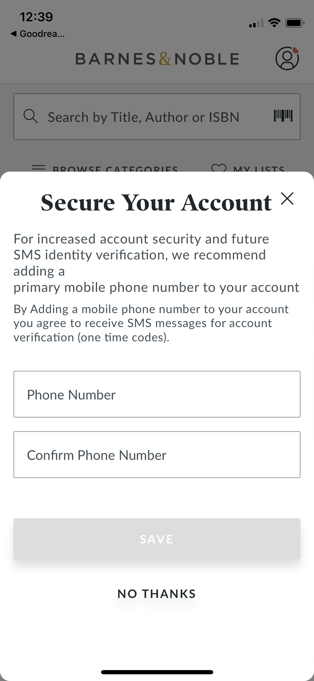Tap the Wi-Fi status icon
This screenshot has height=681, width=314.
274,23
